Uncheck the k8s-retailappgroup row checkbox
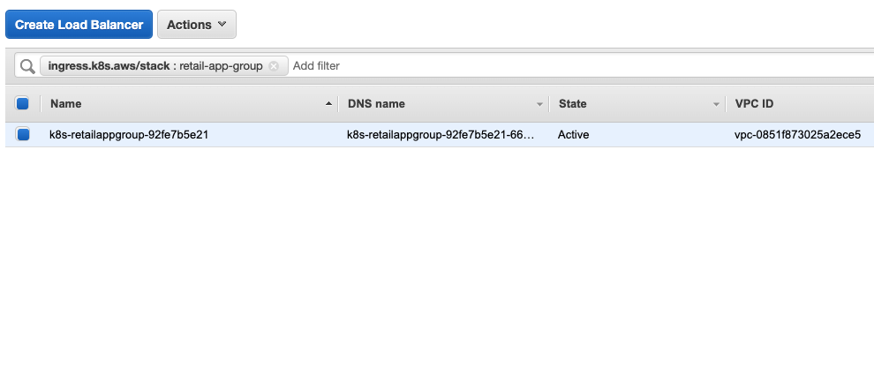This screenshot has width=874, height=382. pyautogui.click(x=22, y=134)
